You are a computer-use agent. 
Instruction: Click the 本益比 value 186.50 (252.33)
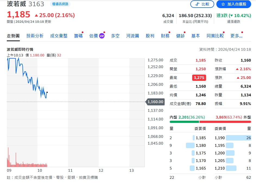pos(195,16)
